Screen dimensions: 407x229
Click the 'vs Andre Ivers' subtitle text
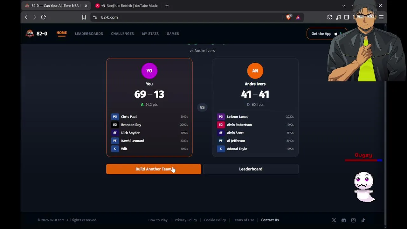[x=202, y=51]
